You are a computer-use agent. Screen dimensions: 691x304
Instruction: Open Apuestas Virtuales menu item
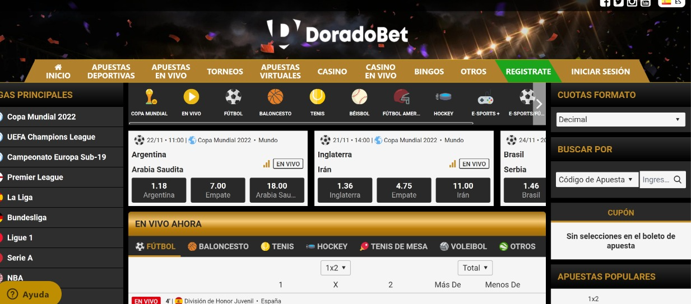pos(280,71)
